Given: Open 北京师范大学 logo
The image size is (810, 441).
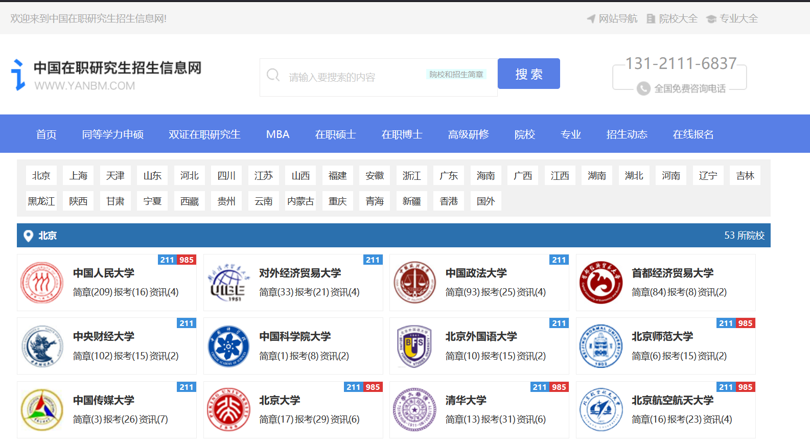Looking at the screenshot, I should click(601, 346).
